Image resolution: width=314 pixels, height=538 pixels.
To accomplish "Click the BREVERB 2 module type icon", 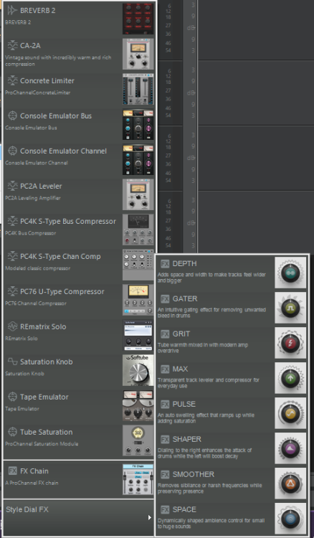I will (x=12, y=10).
